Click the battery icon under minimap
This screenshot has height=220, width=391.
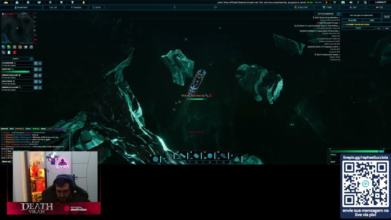[x=9, y=53]
